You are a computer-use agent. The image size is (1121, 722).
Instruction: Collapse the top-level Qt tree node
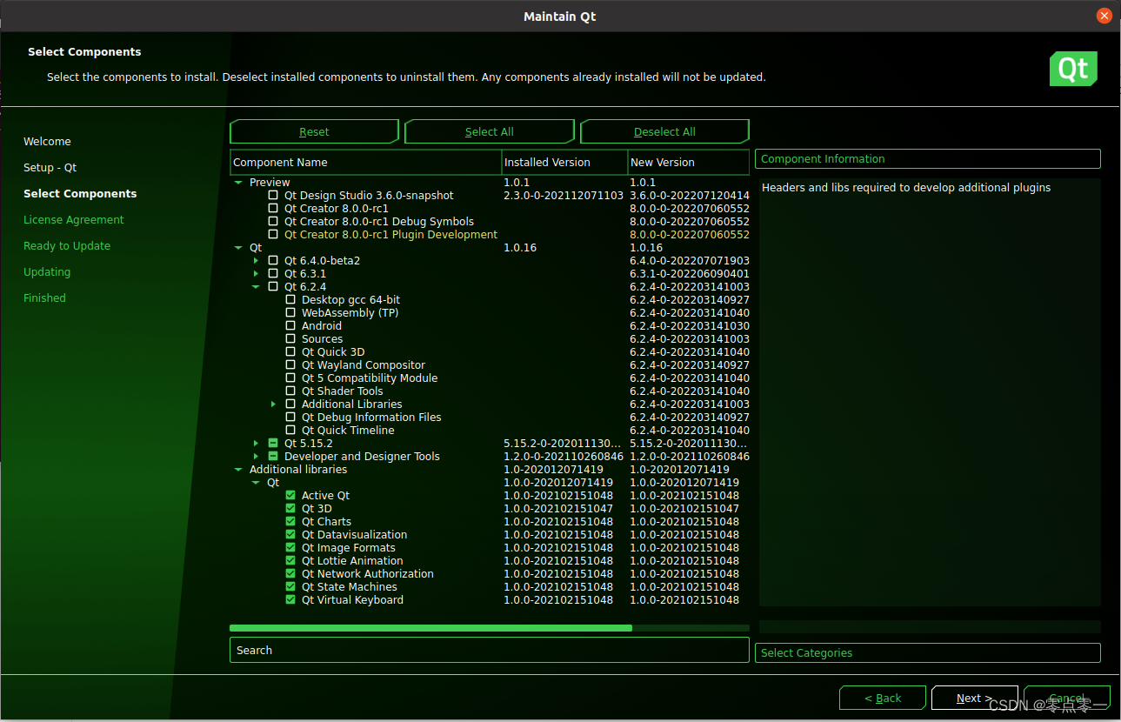(x=238, y=248)
